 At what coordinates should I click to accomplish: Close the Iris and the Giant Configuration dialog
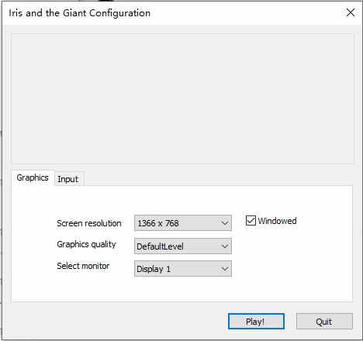(x=351, y=12)
